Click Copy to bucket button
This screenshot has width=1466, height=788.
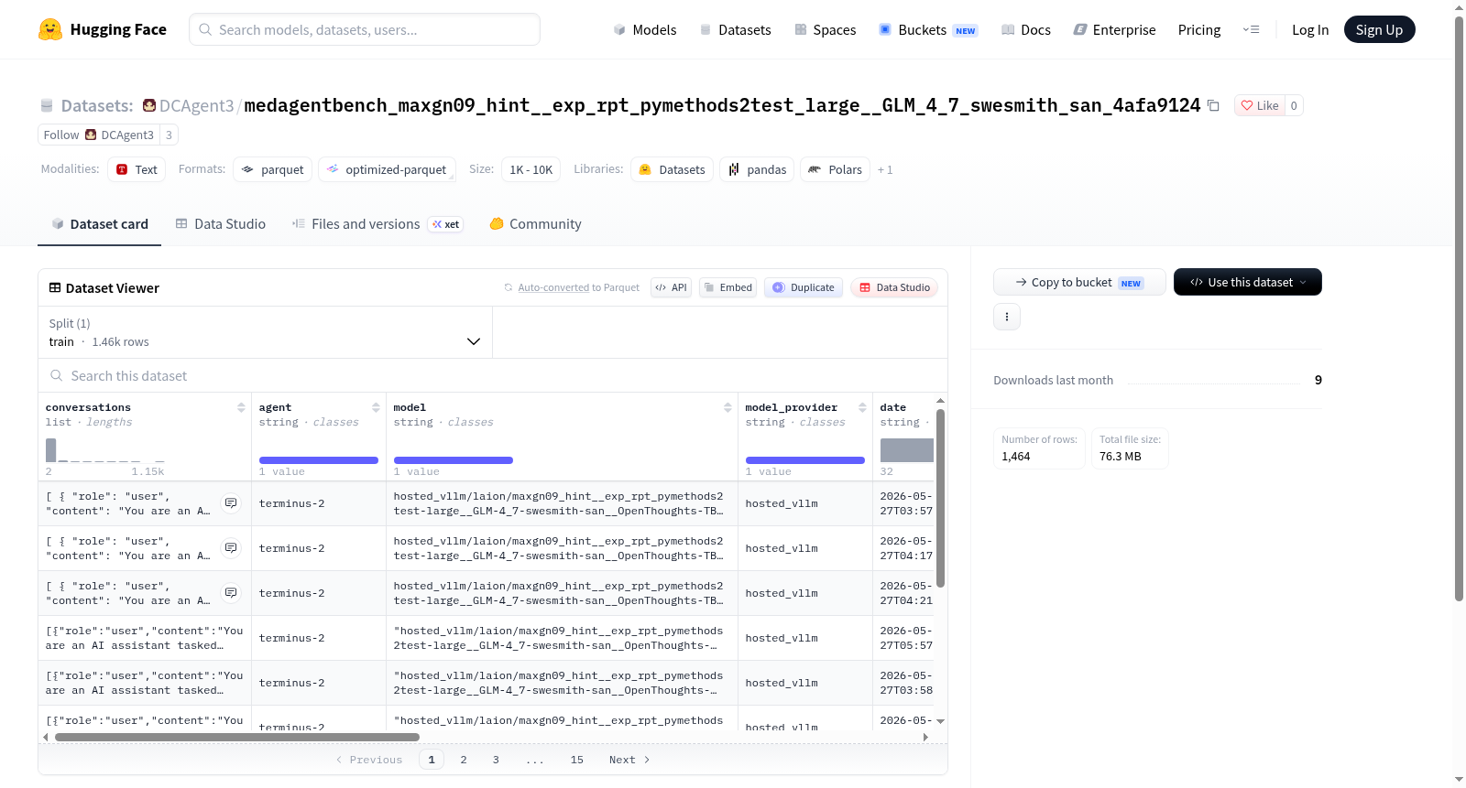(1079, 282)
